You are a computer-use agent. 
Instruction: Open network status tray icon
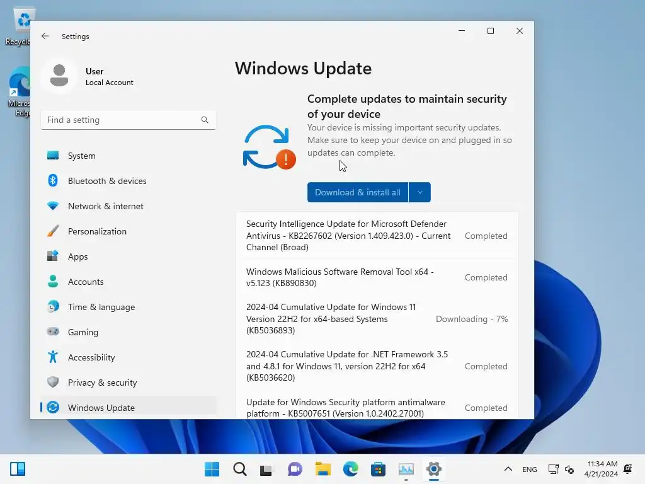tap(553, 469)
